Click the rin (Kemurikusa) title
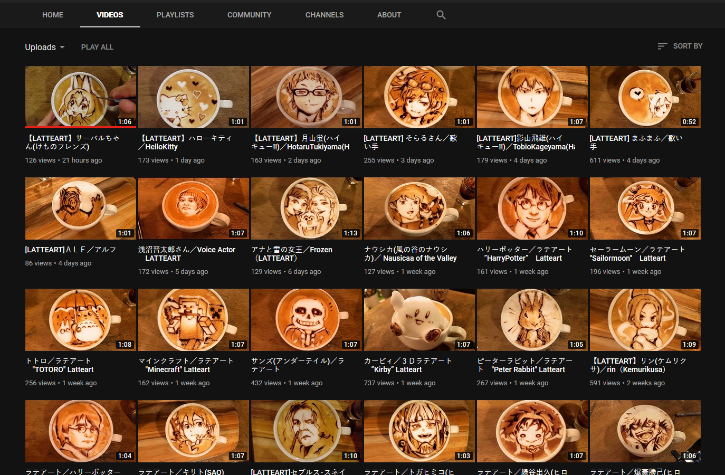This screenshot has width=725, height=475. 638,365
